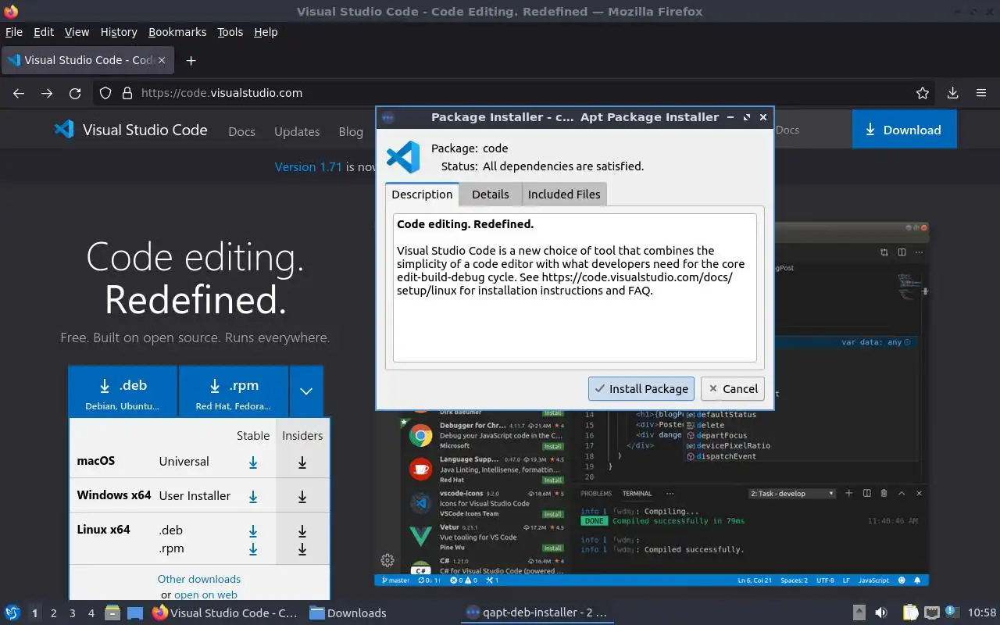Click the large .rpm download button
Image resolution: width=1000 pixels, height=625 pixels.
(233, 391)
